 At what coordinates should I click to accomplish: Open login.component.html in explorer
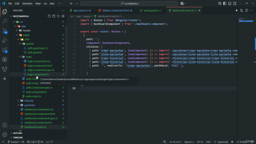[x=40, y=66]
